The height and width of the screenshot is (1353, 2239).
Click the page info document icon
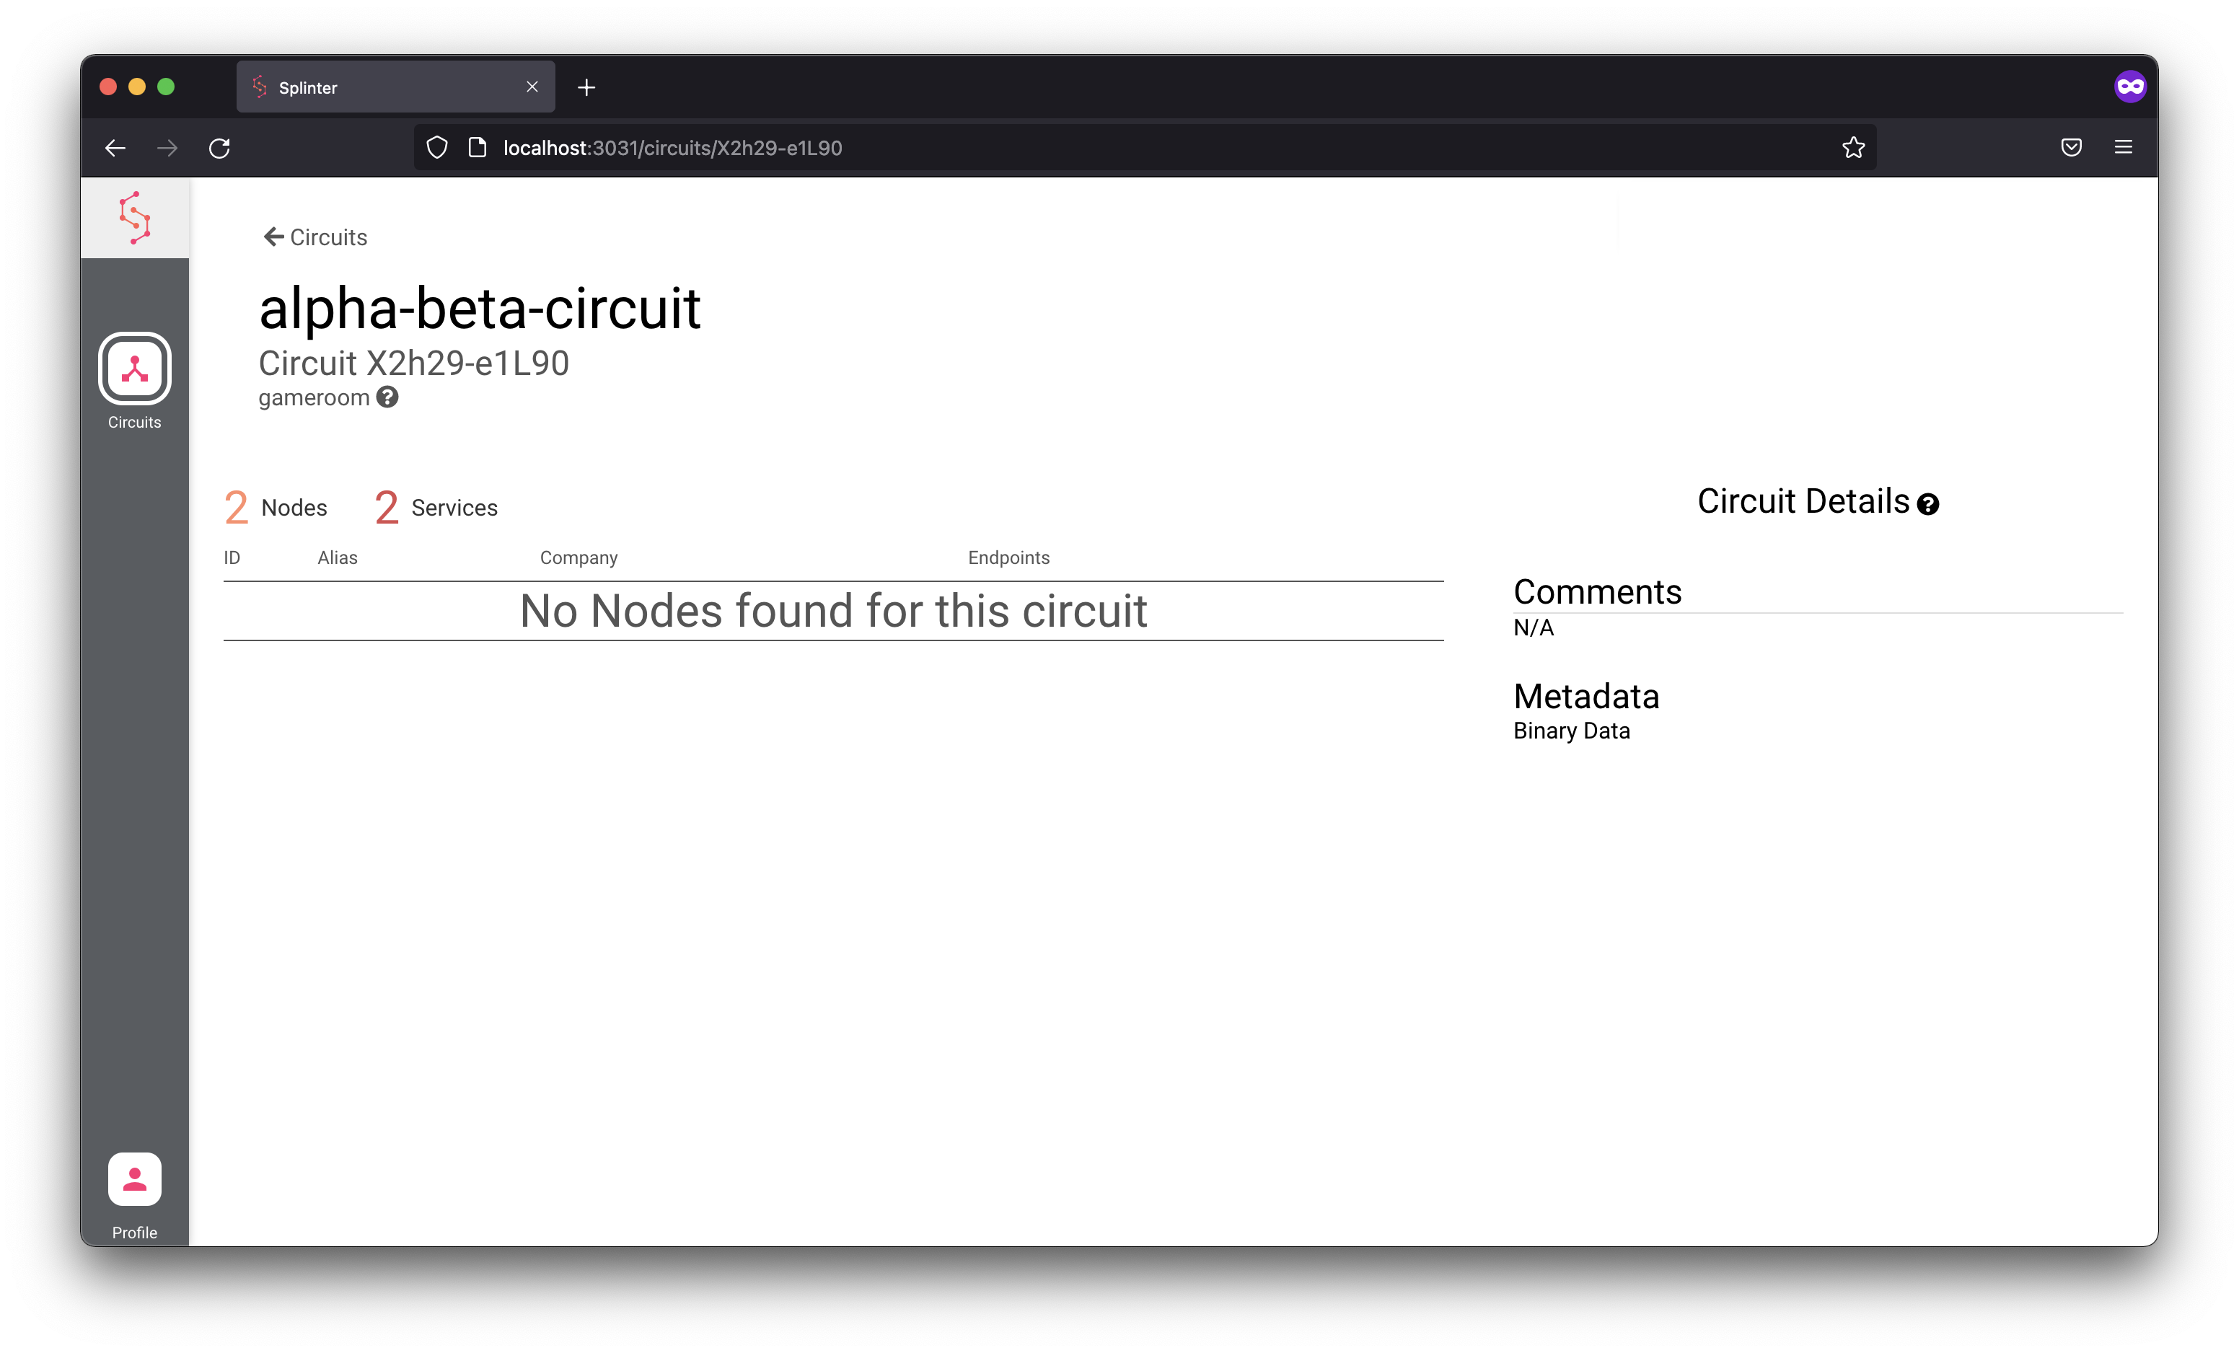click(x=477, y=147)
